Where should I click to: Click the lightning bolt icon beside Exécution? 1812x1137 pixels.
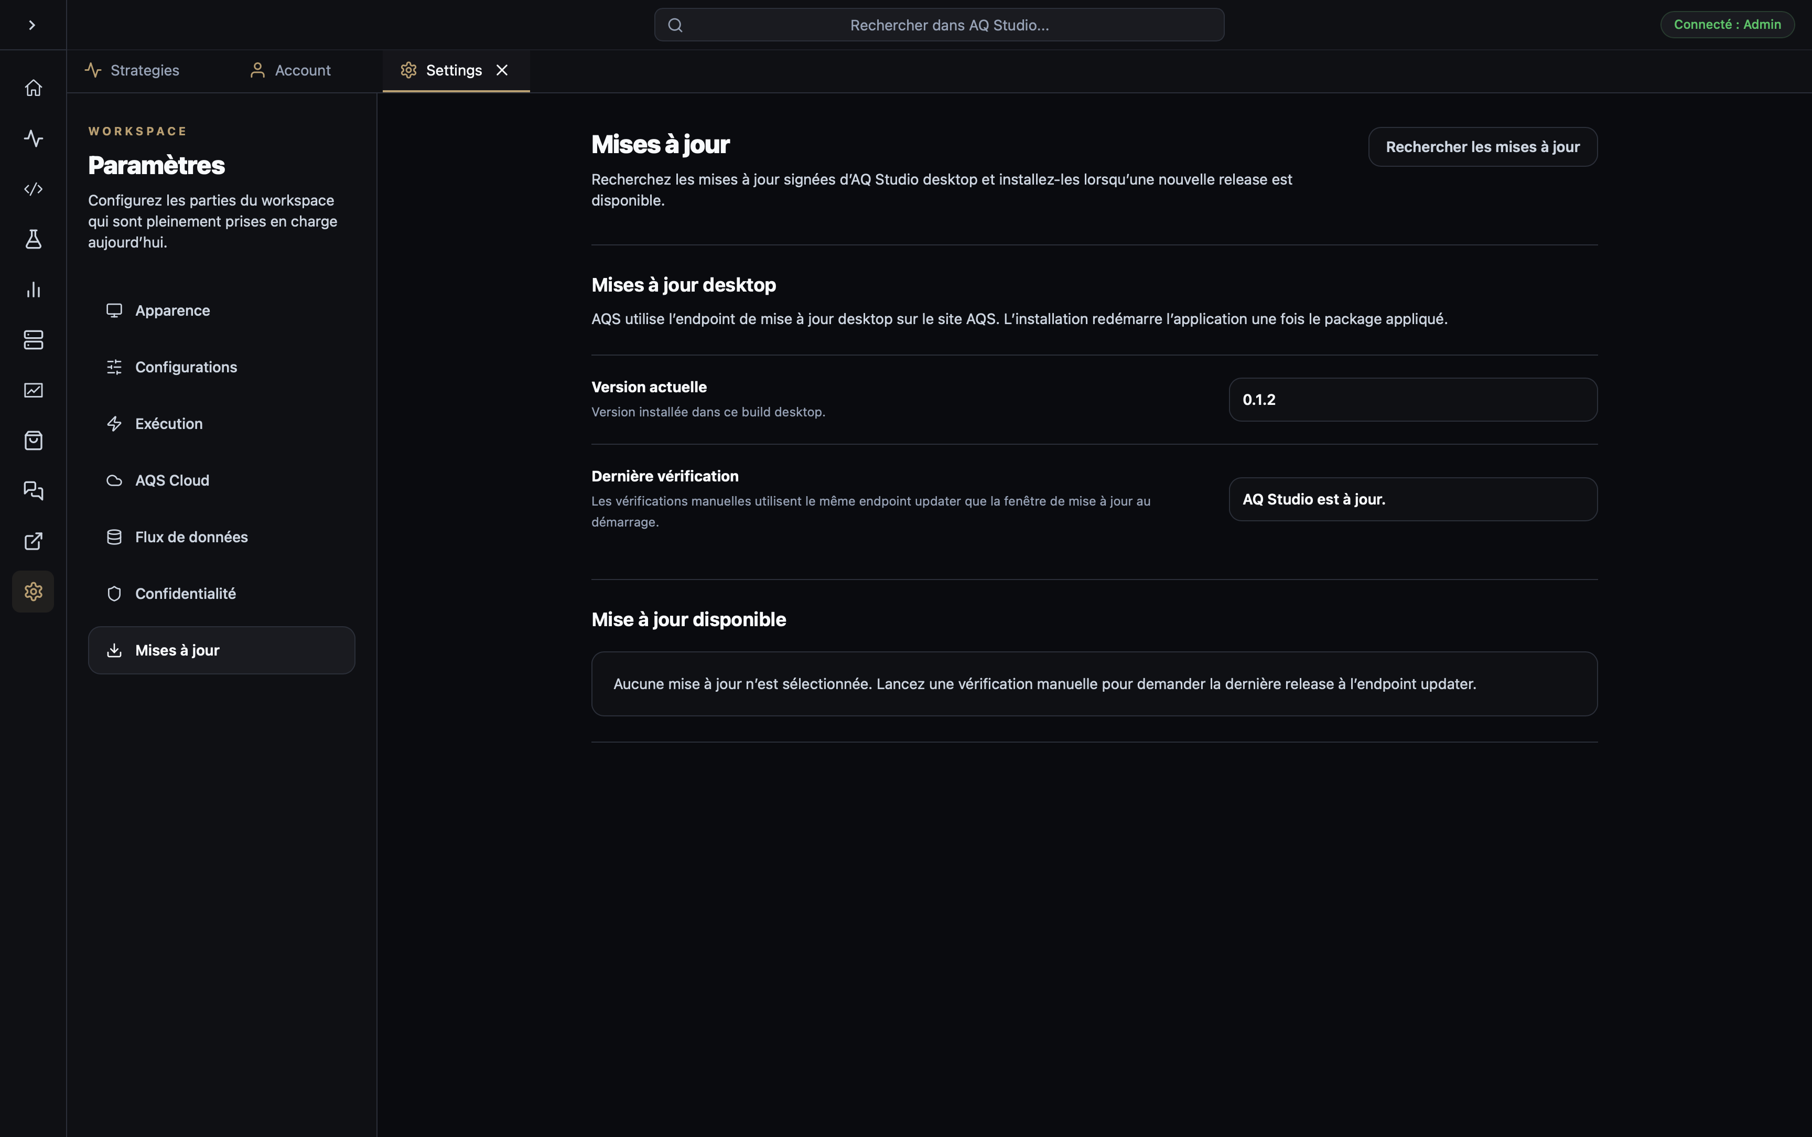click(x=114, y=423)
